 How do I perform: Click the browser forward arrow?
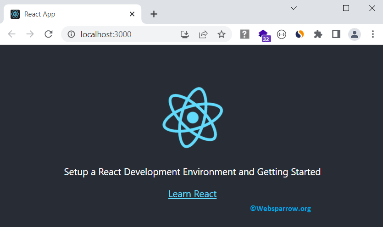[30, 34]
